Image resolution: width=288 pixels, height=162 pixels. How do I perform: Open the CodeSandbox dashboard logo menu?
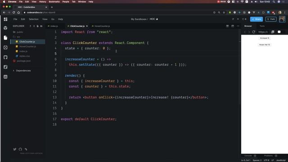coord(5,19)
